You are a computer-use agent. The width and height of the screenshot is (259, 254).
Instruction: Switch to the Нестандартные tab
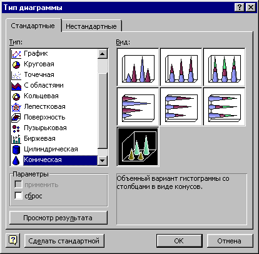91,26
